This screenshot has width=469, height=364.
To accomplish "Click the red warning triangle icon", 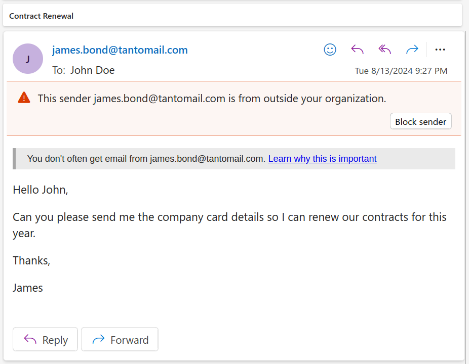I will point(24,98).
